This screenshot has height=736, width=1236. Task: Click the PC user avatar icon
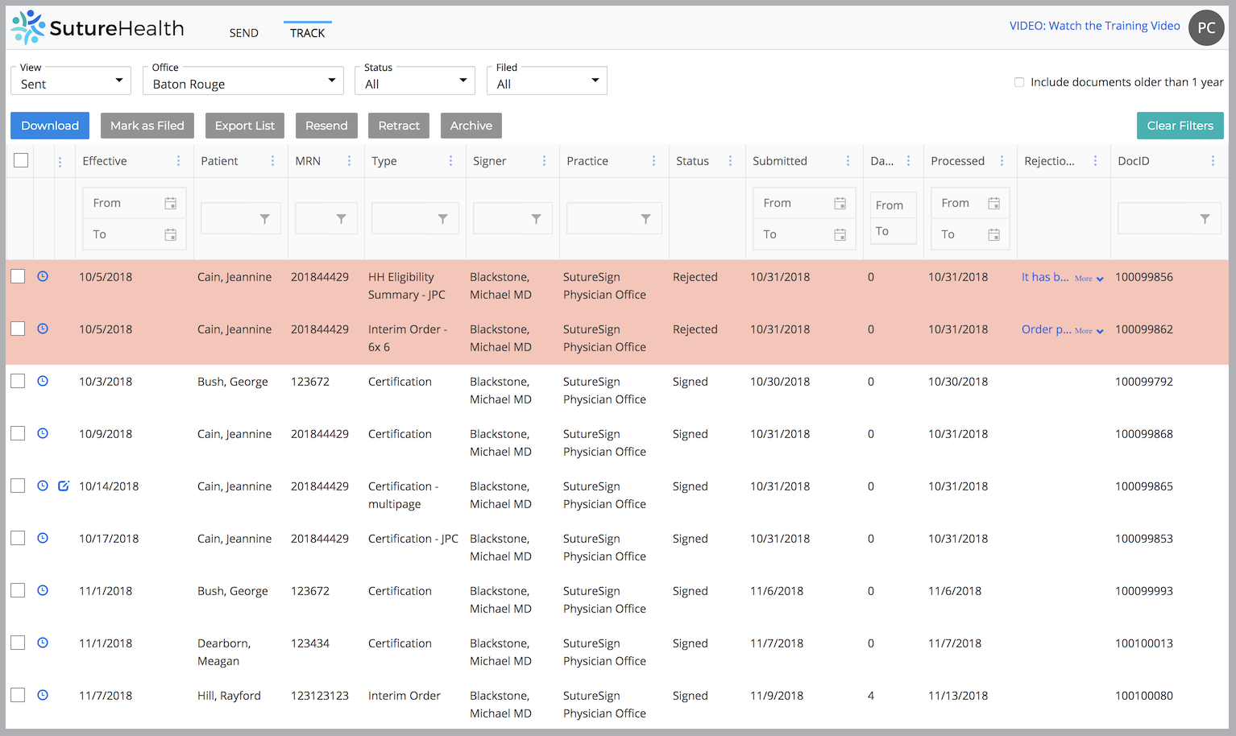coord(1206,28)
